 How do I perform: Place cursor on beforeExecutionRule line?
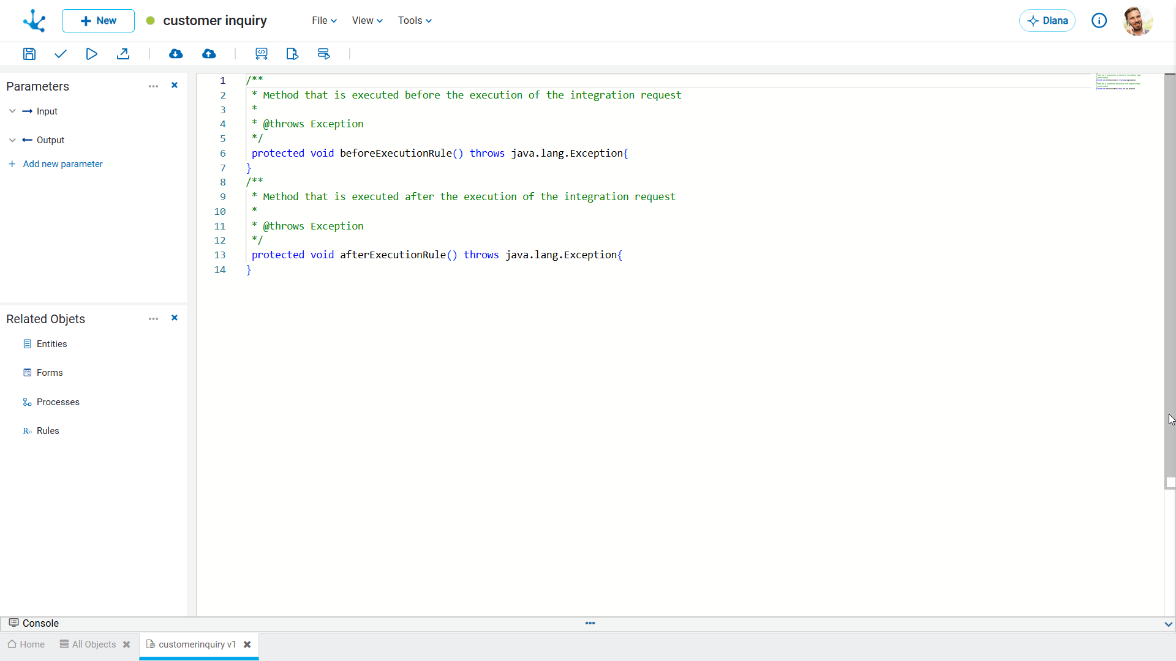pos(440,153)
